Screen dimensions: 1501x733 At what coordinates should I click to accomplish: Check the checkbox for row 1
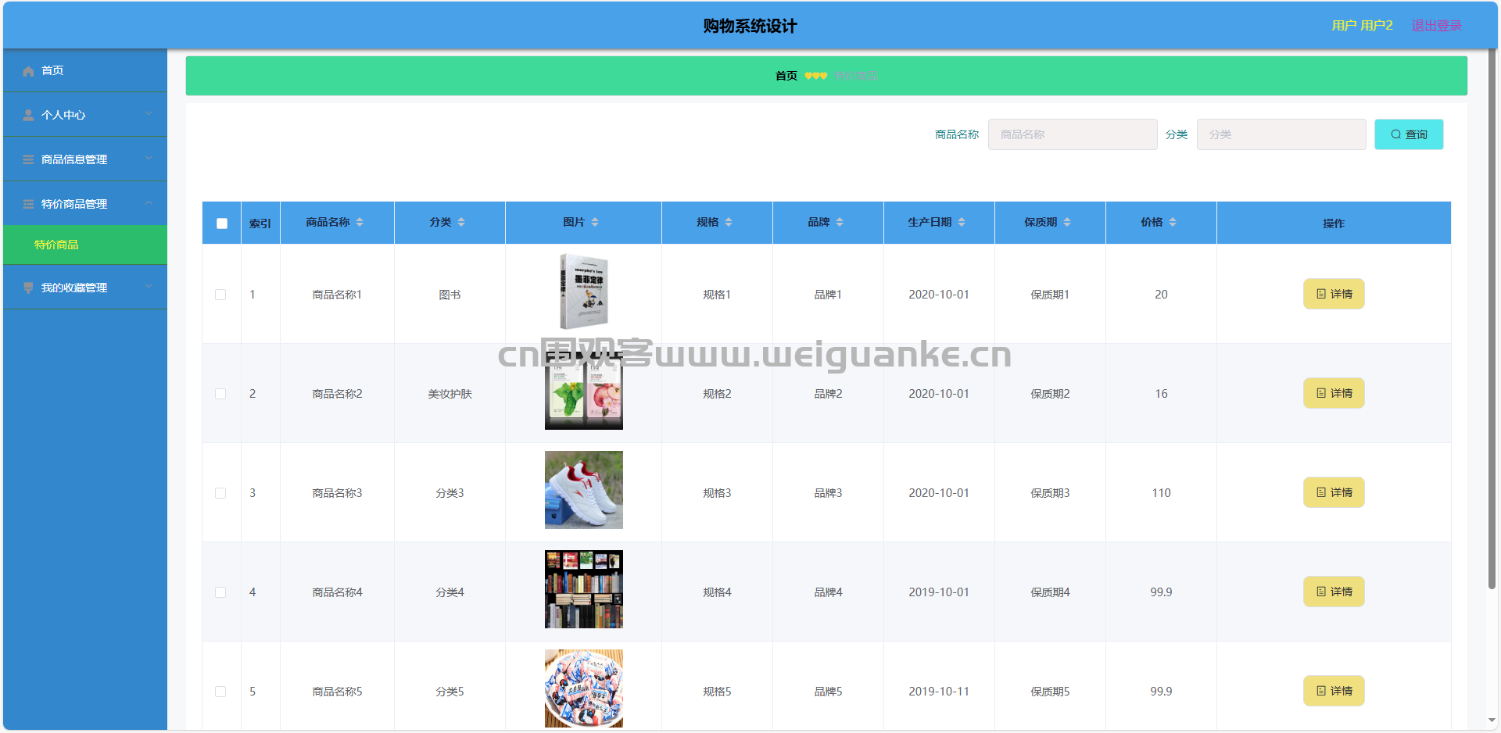tap(220, 295)
